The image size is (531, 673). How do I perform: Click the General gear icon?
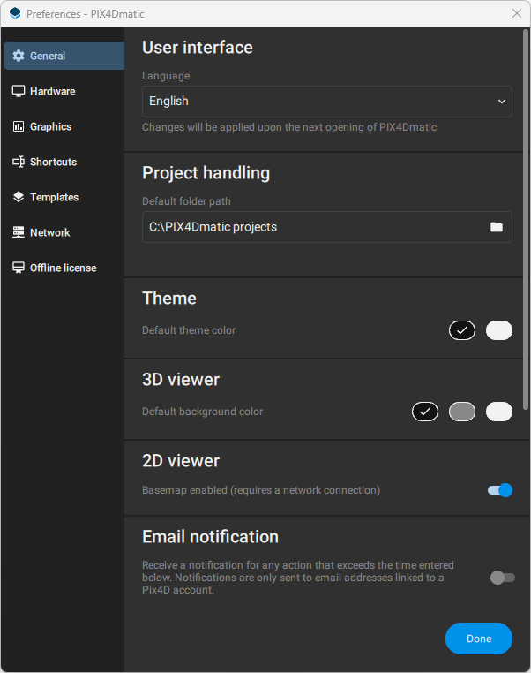click(x=19, y=56)
